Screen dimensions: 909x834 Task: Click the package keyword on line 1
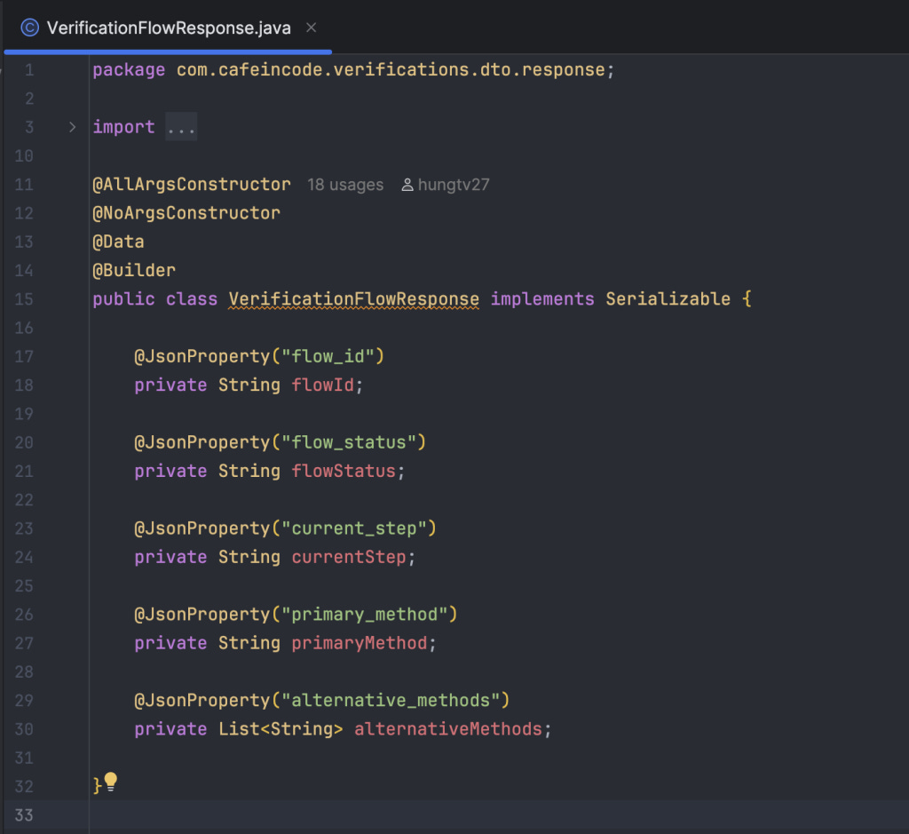pyautogui.click(x=129, y=70)
